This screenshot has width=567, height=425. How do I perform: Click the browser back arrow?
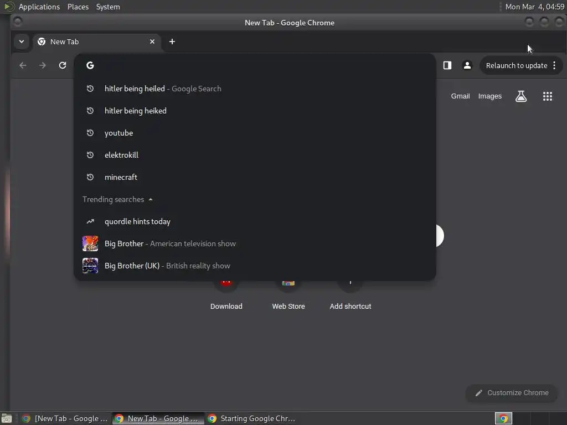23,65
